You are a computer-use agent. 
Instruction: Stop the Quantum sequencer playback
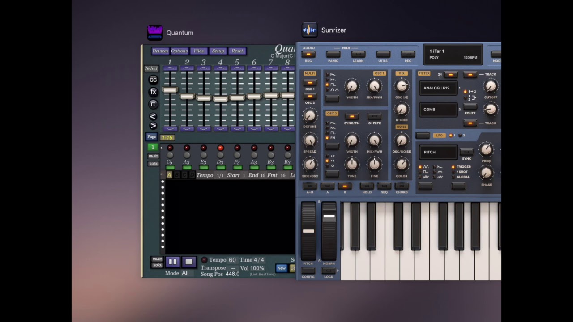[188, 262]
